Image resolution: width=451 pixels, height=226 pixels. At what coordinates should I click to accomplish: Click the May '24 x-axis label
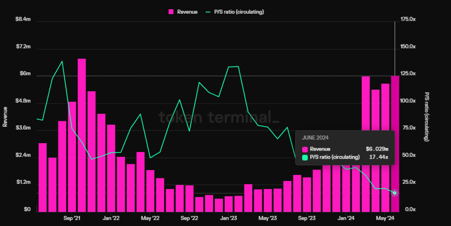coord(385,218)
